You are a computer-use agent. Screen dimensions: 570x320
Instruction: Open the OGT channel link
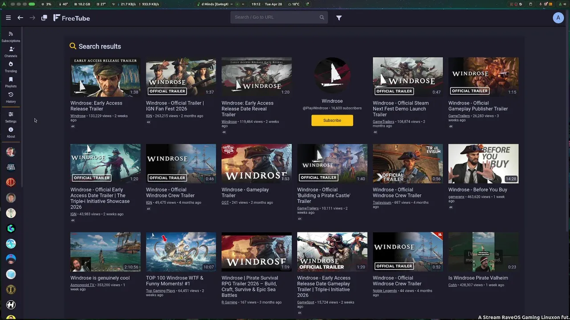tap(225, 202)
